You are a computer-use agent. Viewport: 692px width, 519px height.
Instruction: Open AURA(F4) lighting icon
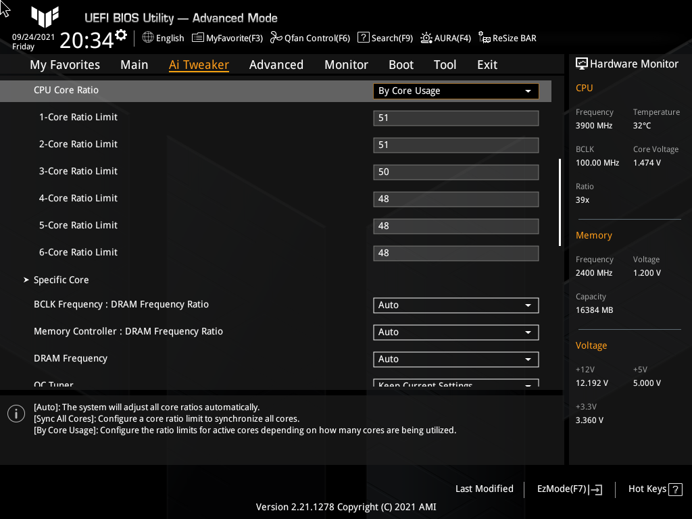[426, 38]
